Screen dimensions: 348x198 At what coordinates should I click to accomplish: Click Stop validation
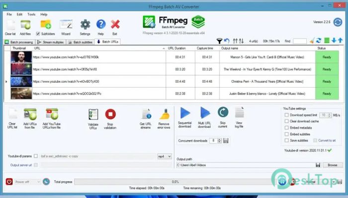coord(110,114)
